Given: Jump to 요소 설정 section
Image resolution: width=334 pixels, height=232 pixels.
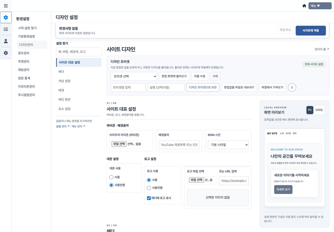Looking at the screenshot, I should coord(79,109).
